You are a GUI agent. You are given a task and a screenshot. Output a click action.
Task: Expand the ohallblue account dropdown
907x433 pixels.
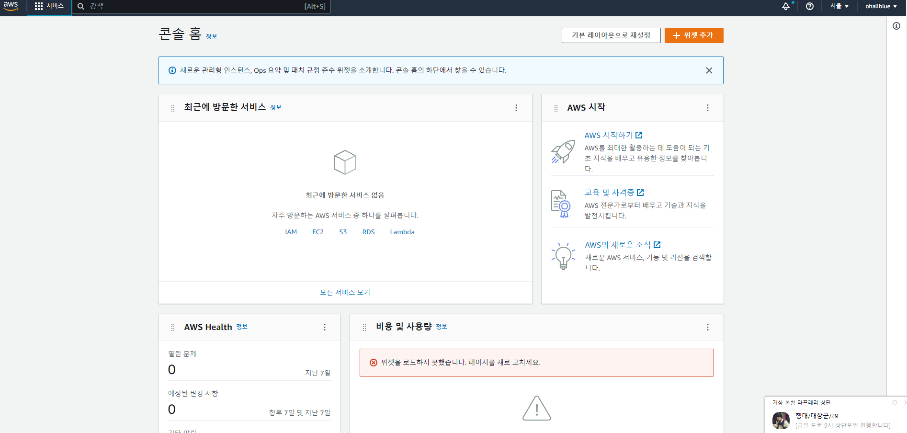tap(881, 6)
